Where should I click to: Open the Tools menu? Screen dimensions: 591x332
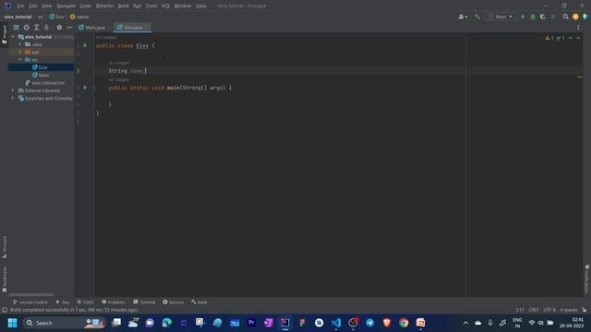pyautogui.click(x=151, y=6)
